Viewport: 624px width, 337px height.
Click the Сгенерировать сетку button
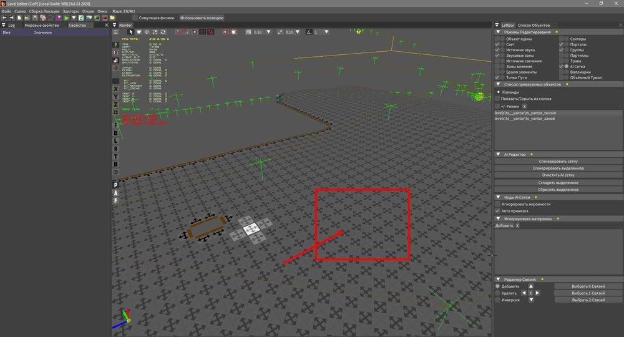coord(558,161)
